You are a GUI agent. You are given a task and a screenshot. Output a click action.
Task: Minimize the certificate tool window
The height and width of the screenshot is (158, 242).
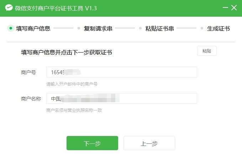(x=225, y=7)
